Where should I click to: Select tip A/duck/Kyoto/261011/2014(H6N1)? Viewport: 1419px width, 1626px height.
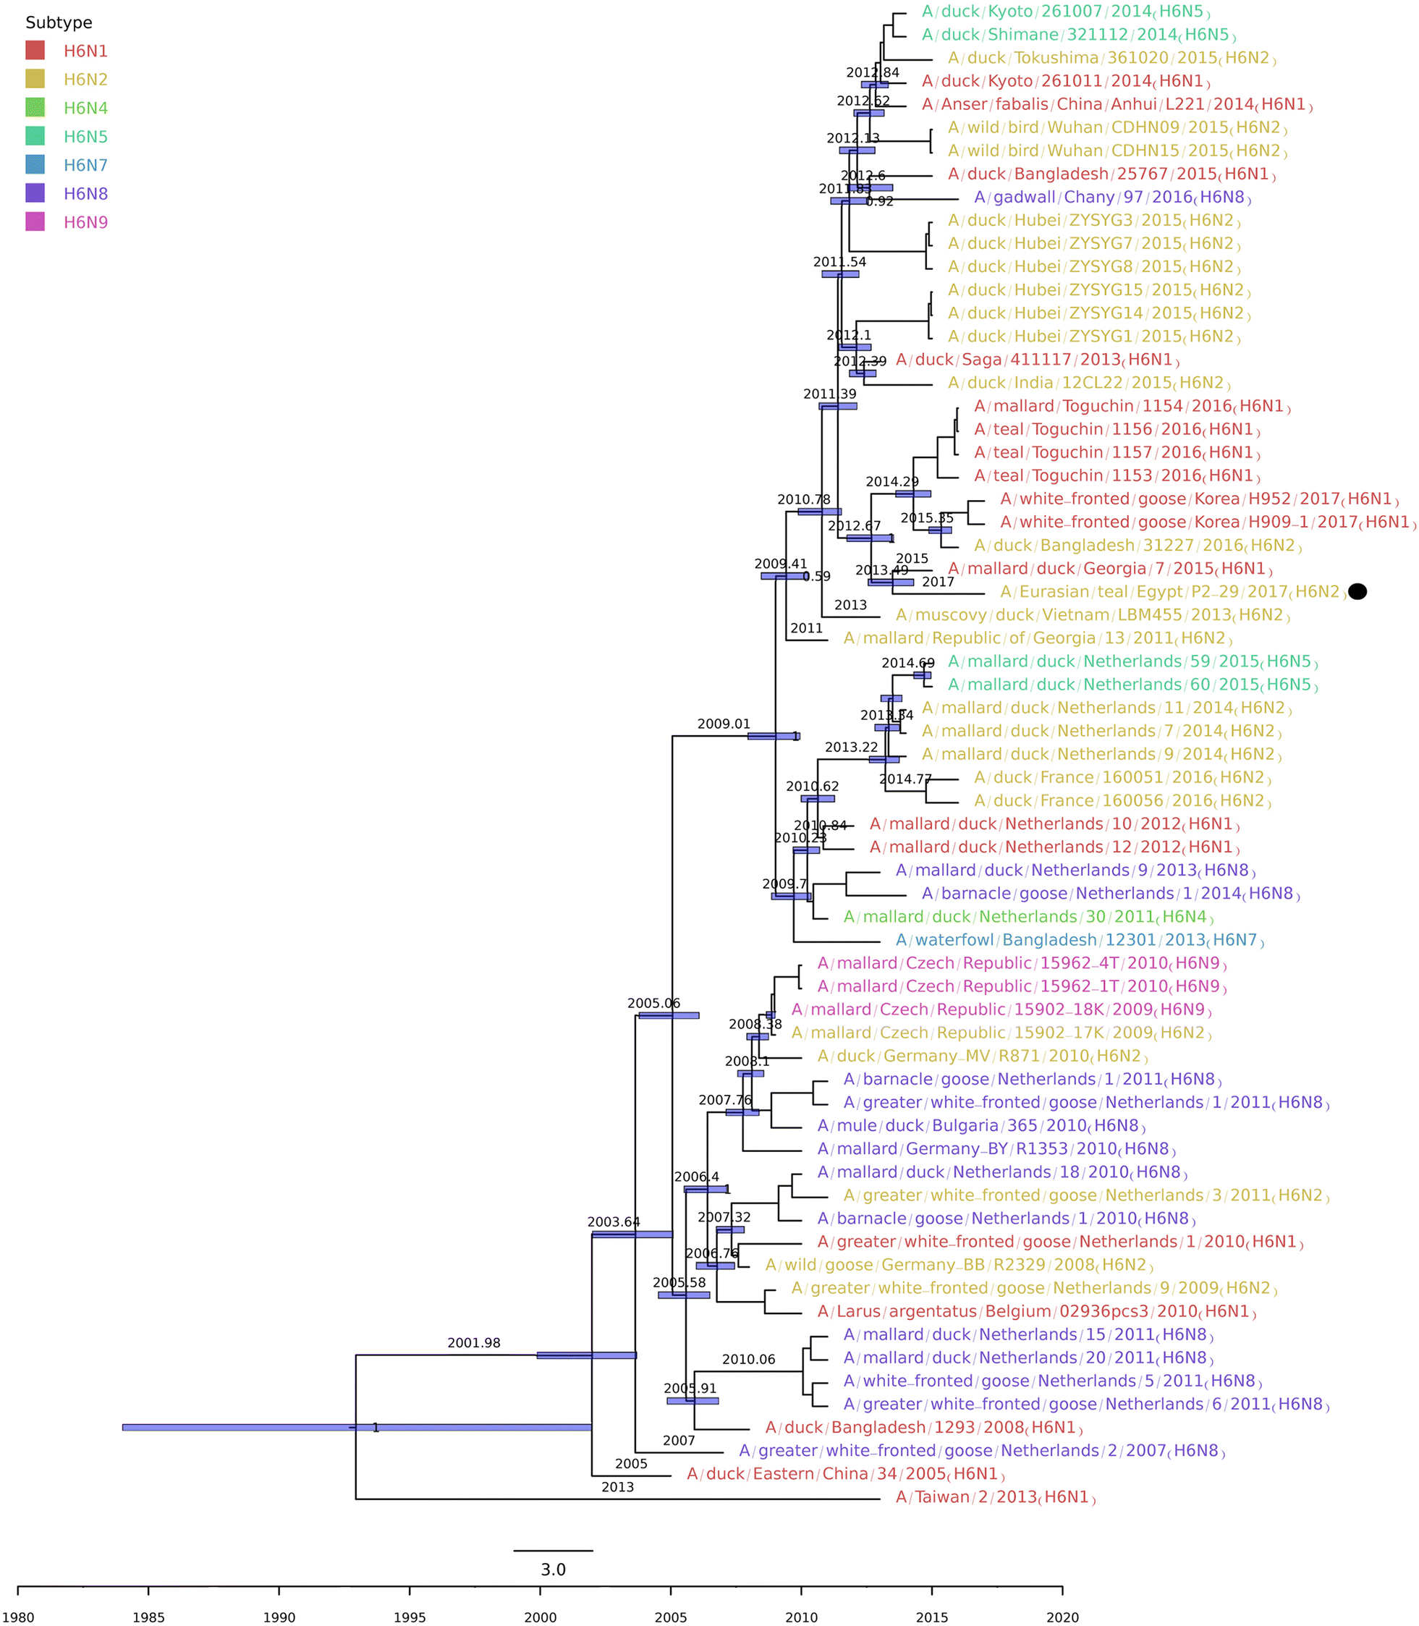[1066, 82]
